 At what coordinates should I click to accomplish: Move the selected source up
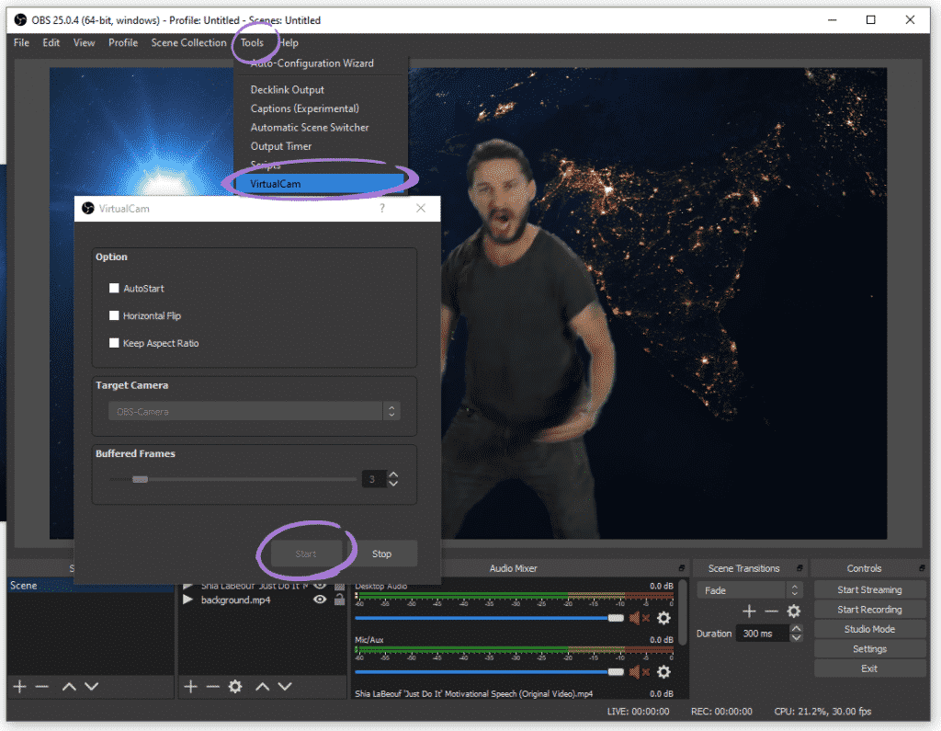(x=262, y=686)
